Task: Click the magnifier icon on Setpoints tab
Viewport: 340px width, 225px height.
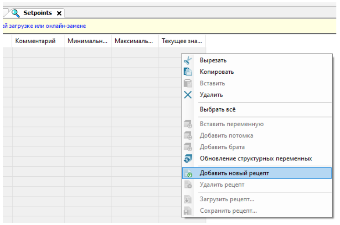Action: pyautogui.click(x=16, y=13)
